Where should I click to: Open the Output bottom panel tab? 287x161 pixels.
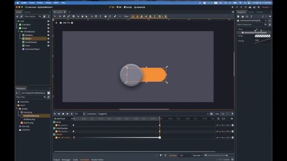pos(57,160)
